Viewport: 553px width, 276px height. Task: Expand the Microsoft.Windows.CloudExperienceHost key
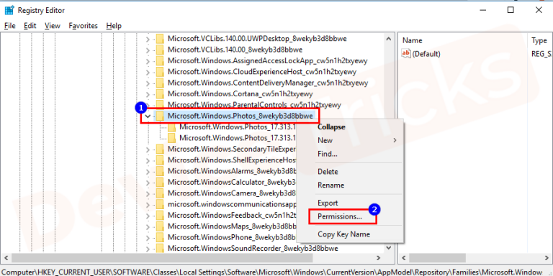[148, 72]
